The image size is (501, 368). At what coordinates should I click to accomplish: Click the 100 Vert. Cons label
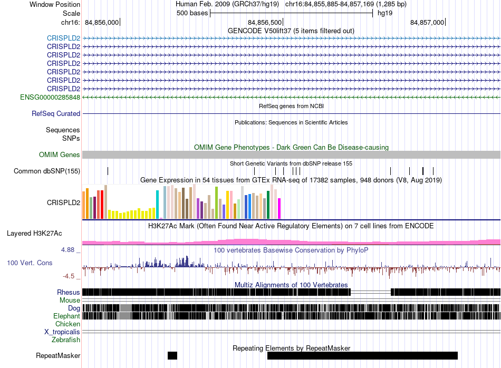[x=30, y=263]
